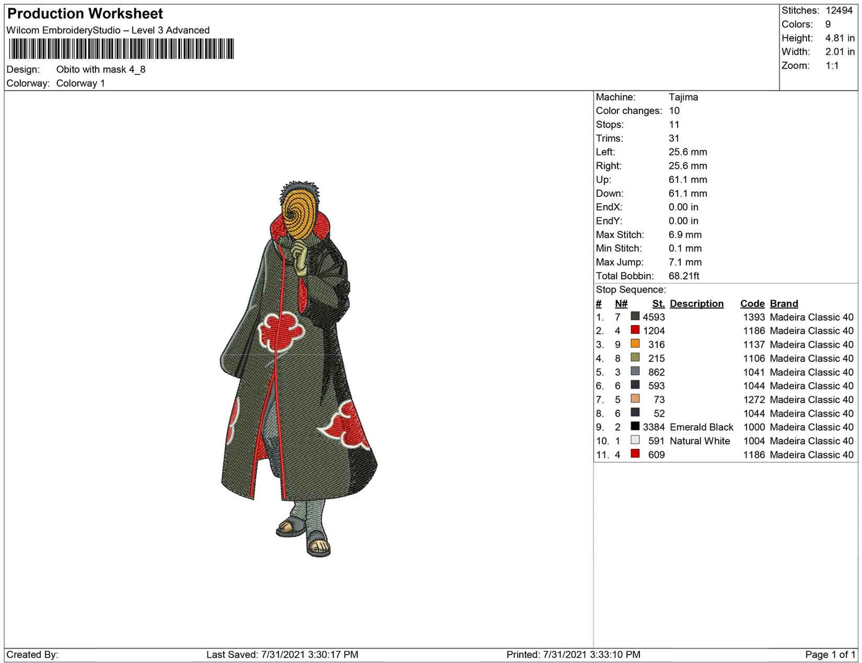The width and height of the screenshot is (862, 663).
Task: Click the Stops value 11
Action: [674, 125]
